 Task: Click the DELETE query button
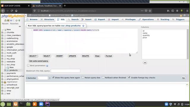coord(85,56)
